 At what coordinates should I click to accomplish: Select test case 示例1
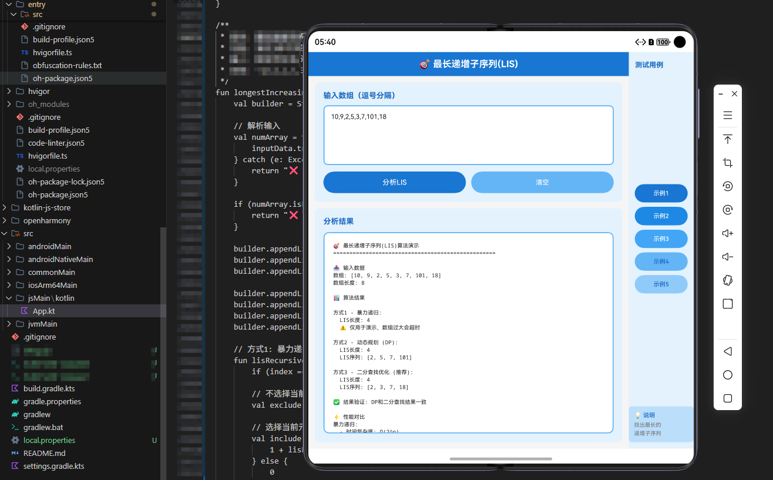coord(661,193)
